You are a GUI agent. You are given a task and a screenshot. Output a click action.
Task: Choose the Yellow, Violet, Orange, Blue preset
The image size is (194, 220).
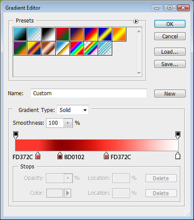34,48
